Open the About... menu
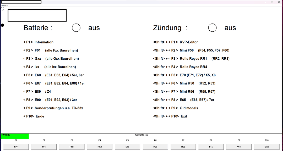 point(4,5)
